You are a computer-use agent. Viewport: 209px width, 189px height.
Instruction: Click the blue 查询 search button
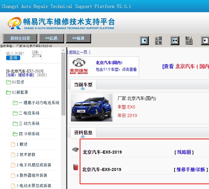tap(13, 58)
